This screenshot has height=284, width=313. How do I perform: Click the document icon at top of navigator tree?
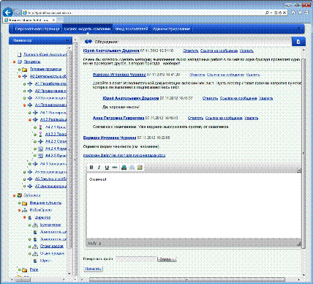20,55
